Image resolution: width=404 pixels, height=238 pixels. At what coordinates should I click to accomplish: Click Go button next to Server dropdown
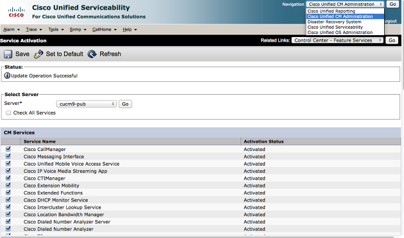pyautogui.click(x=125, y=104)
